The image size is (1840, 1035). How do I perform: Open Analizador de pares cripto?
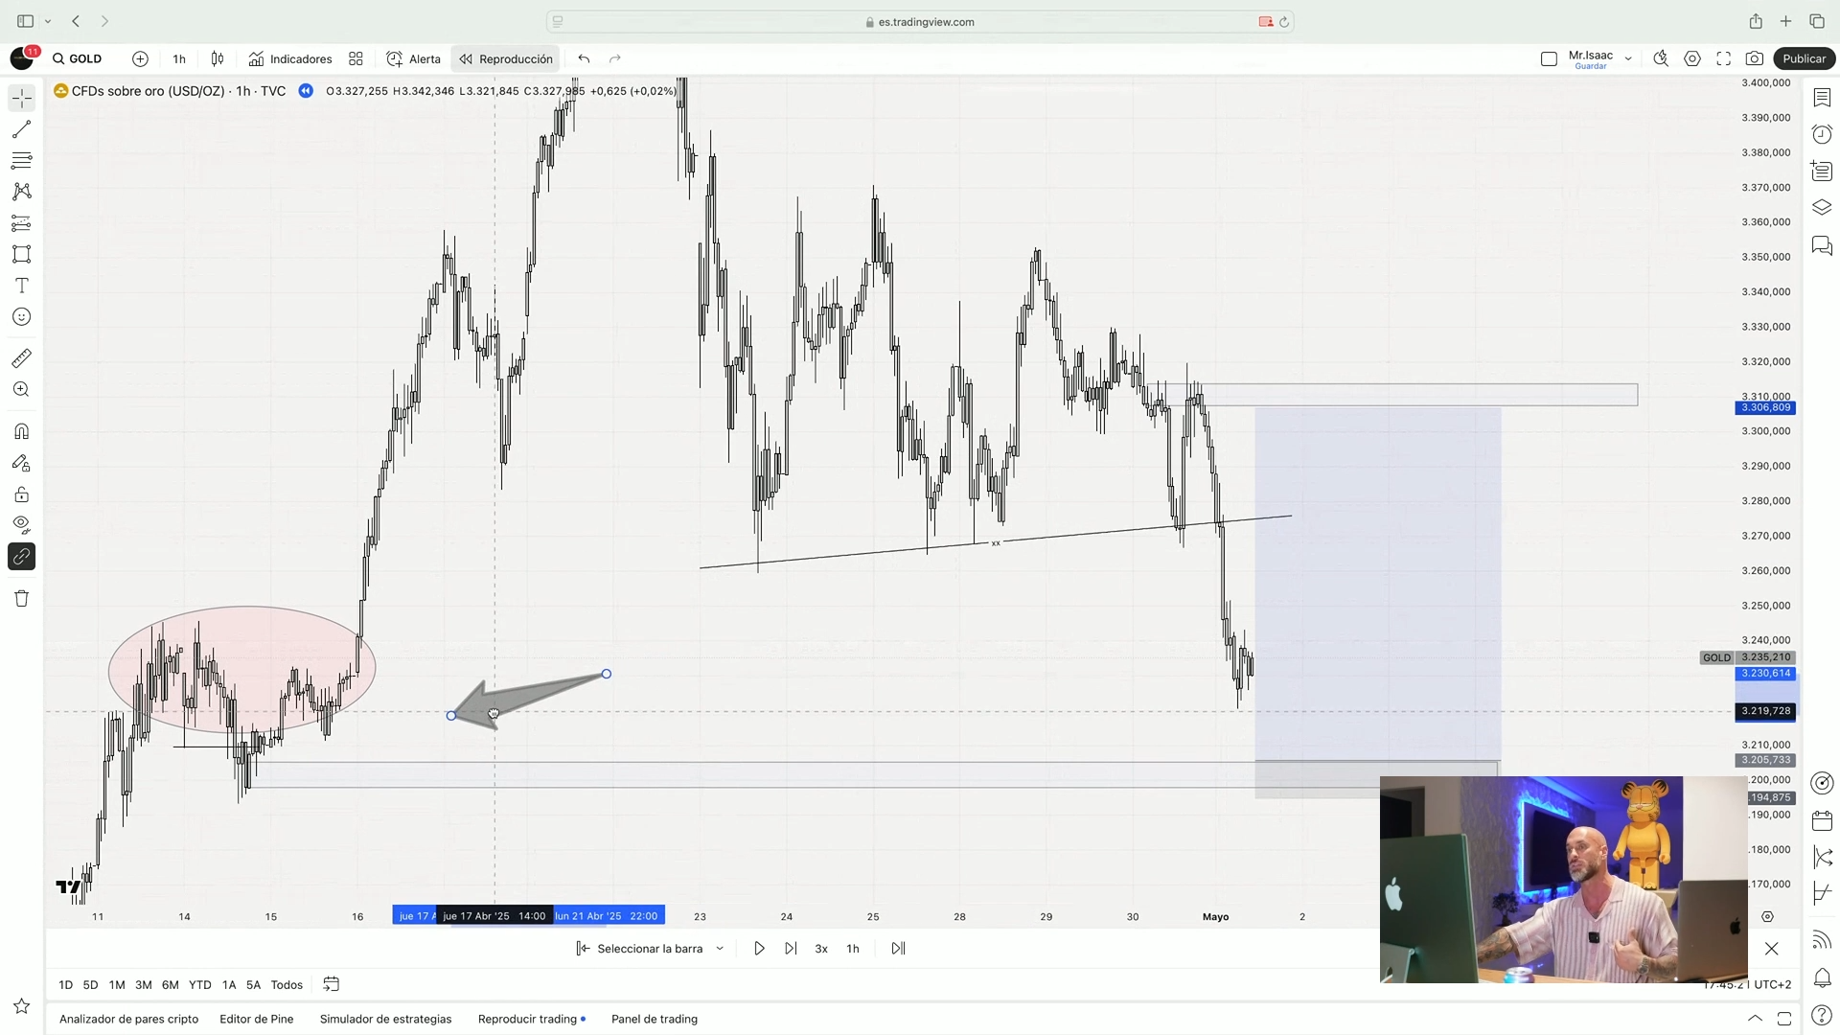click(128, 1019)
